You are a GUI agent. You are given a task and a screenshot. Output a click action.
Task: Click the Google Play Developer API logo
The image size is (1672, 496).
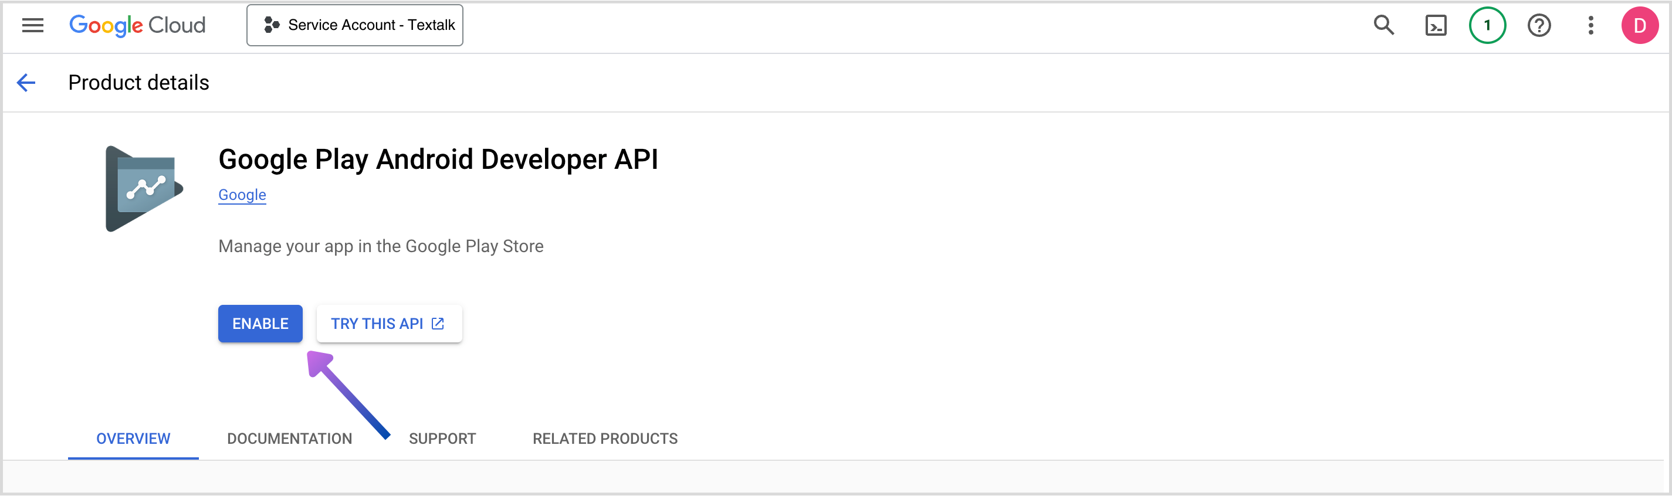click(x=144, y=189)
